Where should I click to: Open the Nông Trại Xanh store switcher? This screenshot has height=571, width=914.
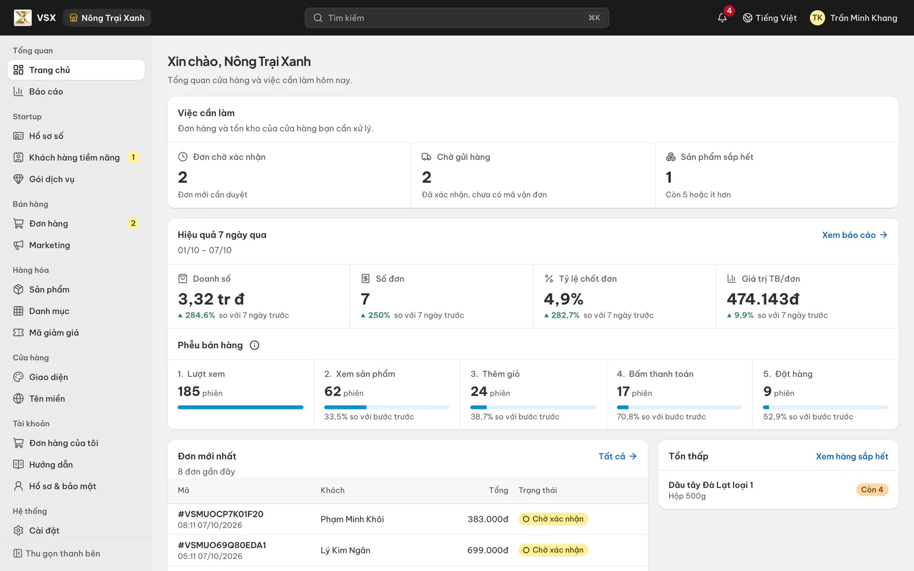pyautogui.click(x=107, y=18)
